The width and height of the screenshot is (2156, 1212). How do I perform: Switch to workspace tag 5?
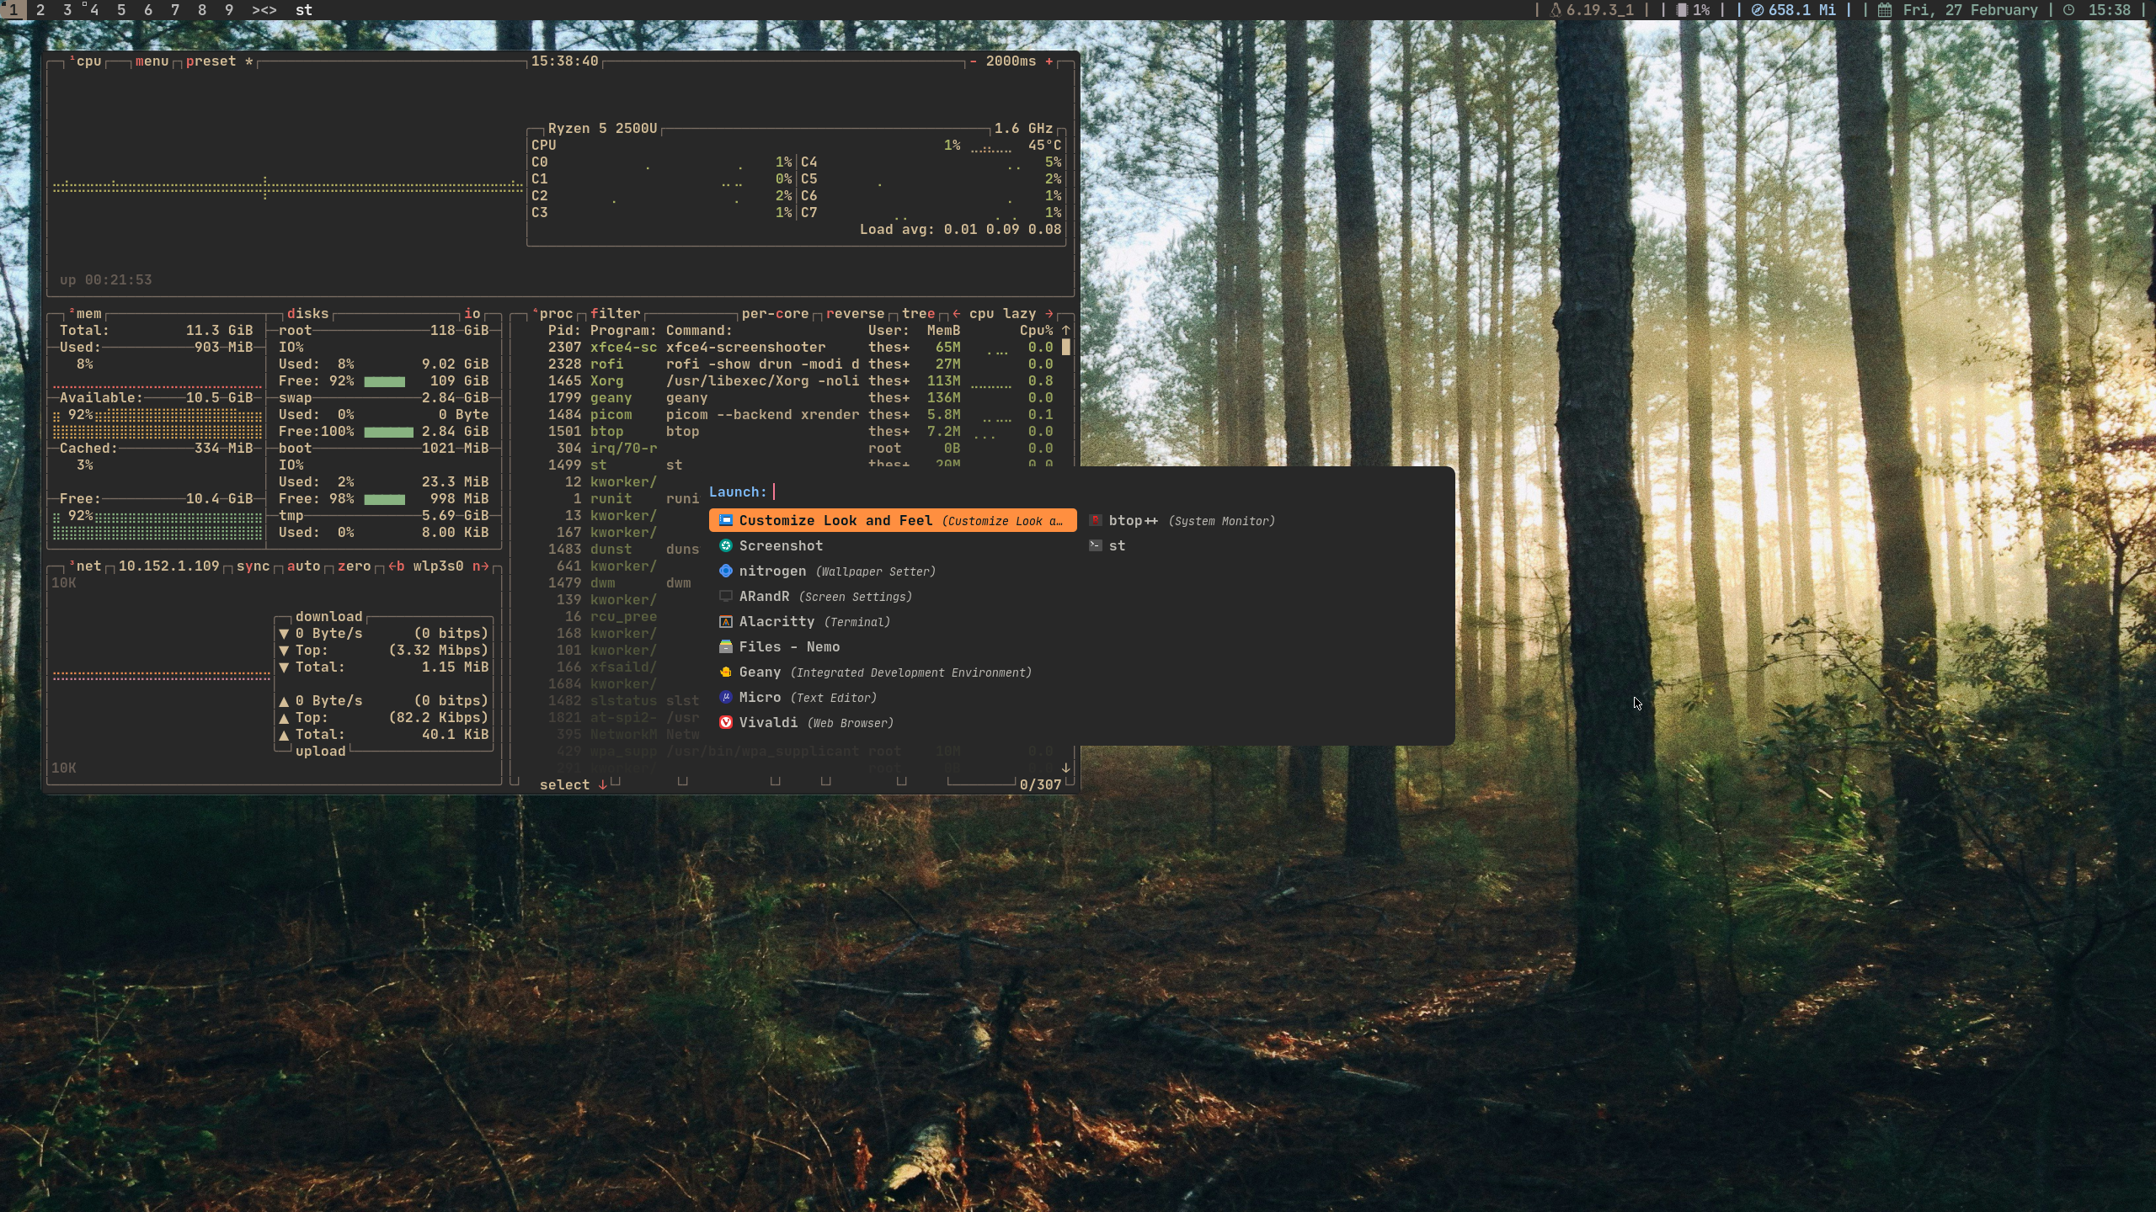(121, 10)
